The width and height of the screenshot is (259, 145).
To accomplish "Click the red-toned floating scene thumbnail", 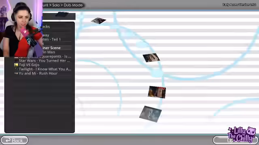I will [x=157, y=92].
